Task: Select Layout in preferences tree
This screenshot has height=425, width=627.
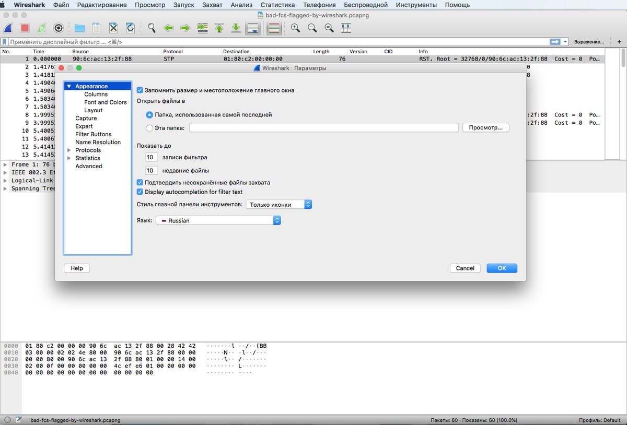Action: point(94,110)
